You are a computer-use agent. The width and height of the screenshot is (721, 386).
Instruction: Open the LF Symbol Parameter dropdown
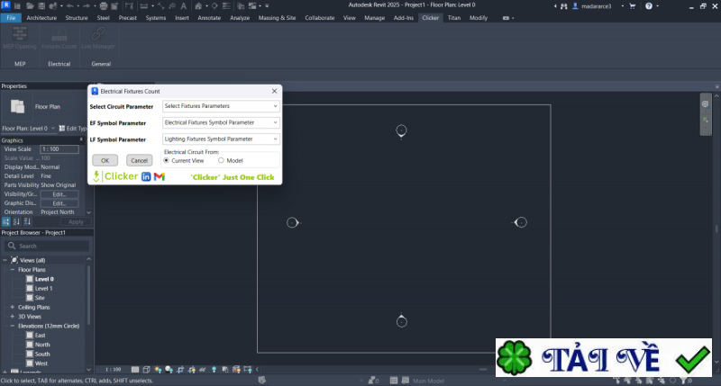tap(221, 139)
